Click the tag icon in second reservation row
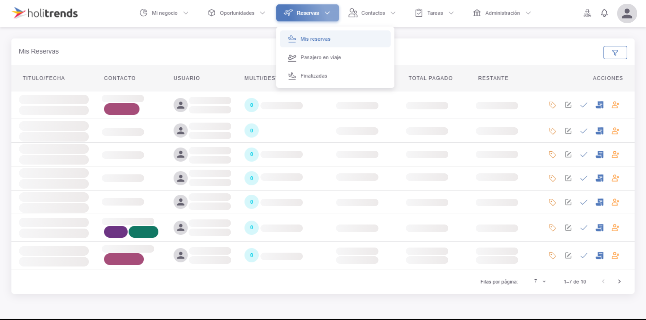 point(552,131)
